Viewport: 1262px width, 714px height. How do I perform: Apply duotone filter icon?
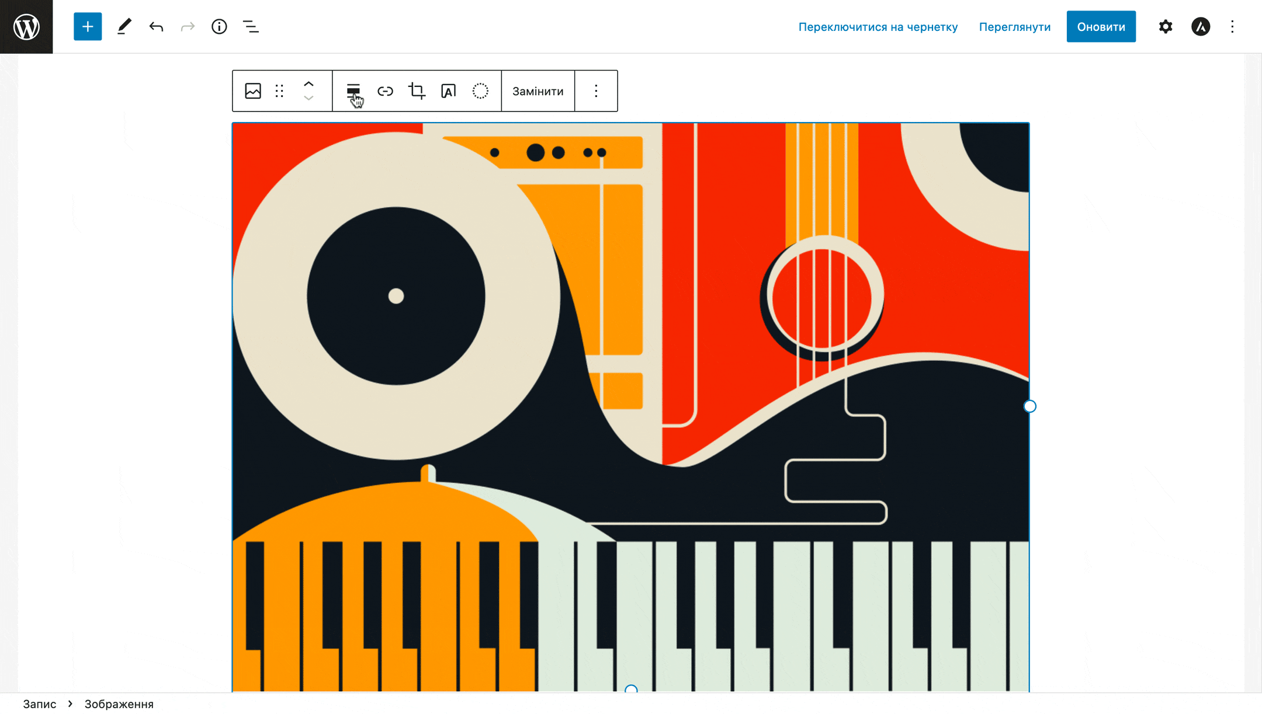coord(480,91)
